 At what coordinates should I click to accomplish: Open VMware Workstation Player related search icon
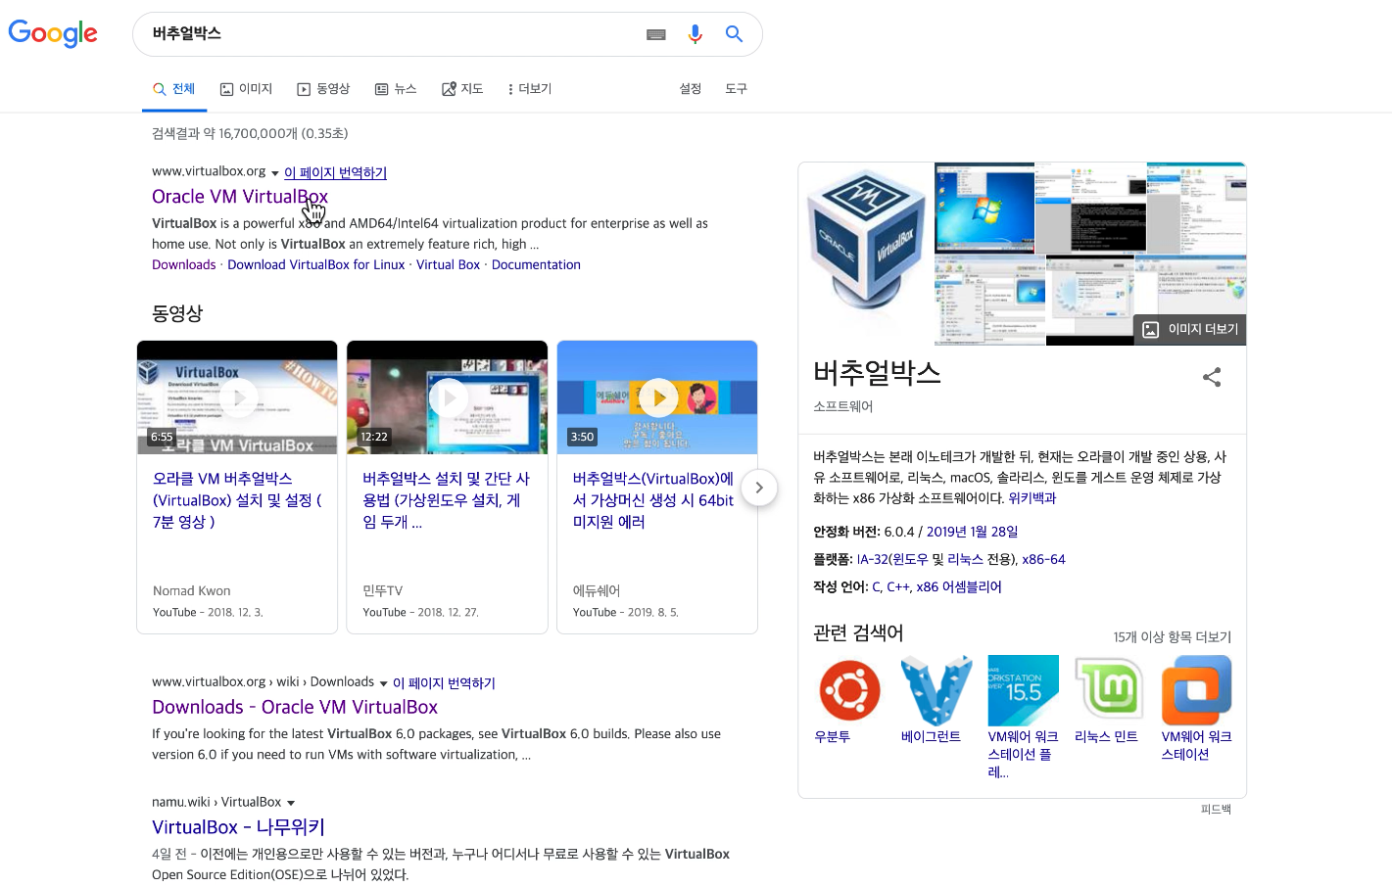point(1024,690)
